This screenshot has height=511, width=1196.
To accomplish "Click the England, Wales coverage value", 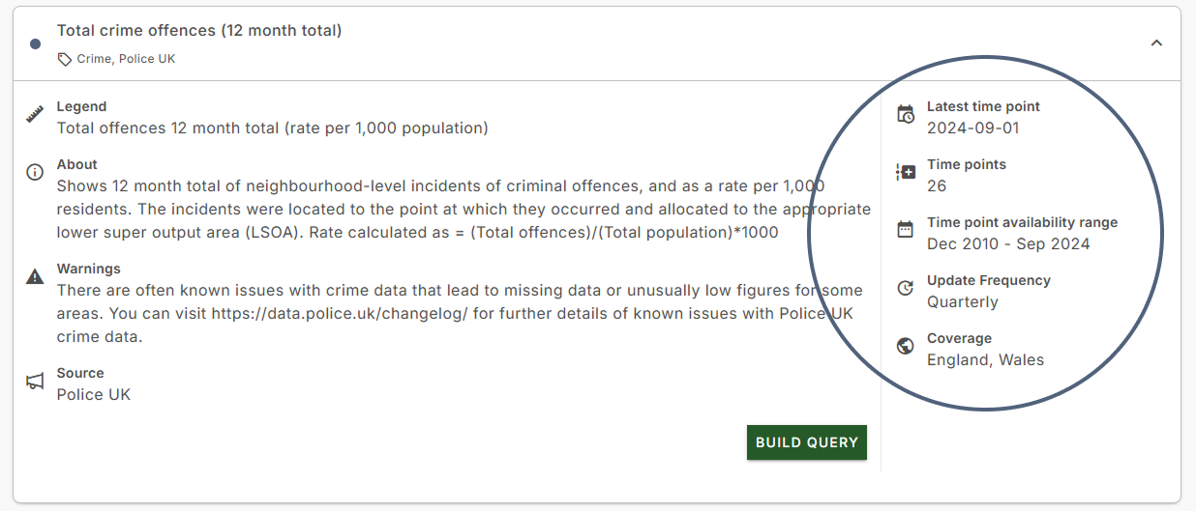I will (985, 359).
